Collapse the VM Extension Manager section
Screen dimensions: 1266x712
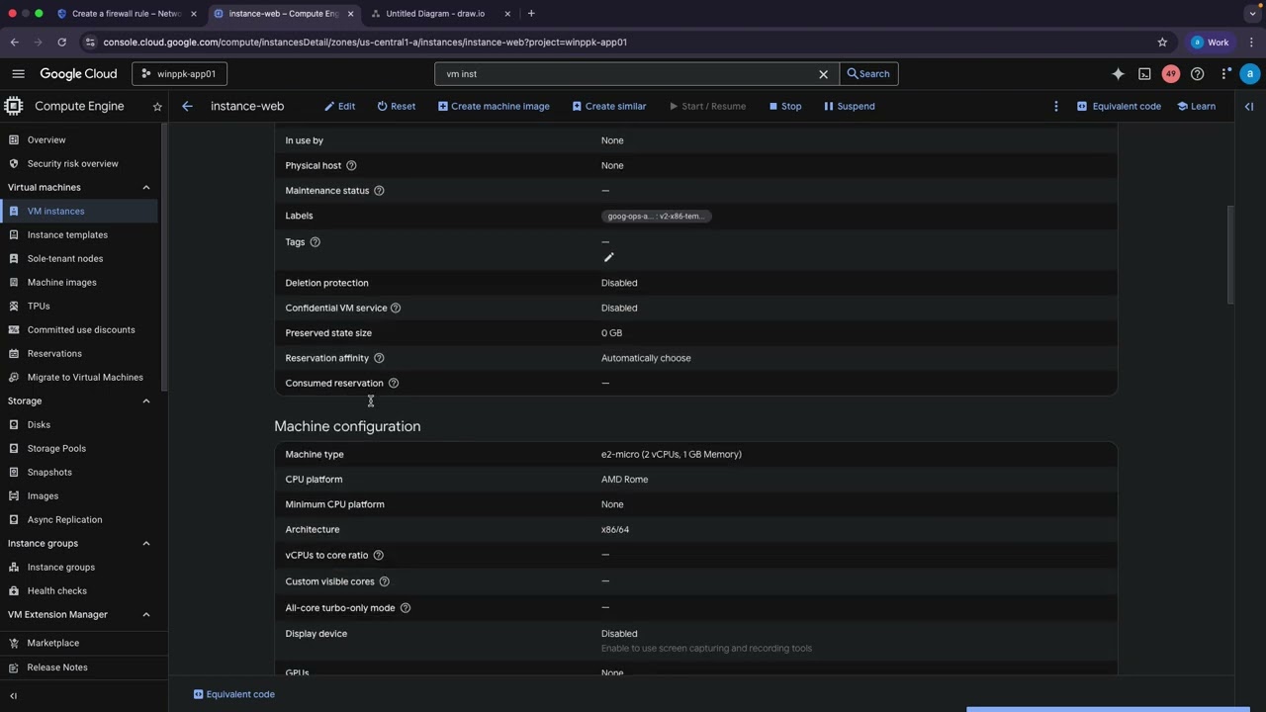[x=146, y=615]
